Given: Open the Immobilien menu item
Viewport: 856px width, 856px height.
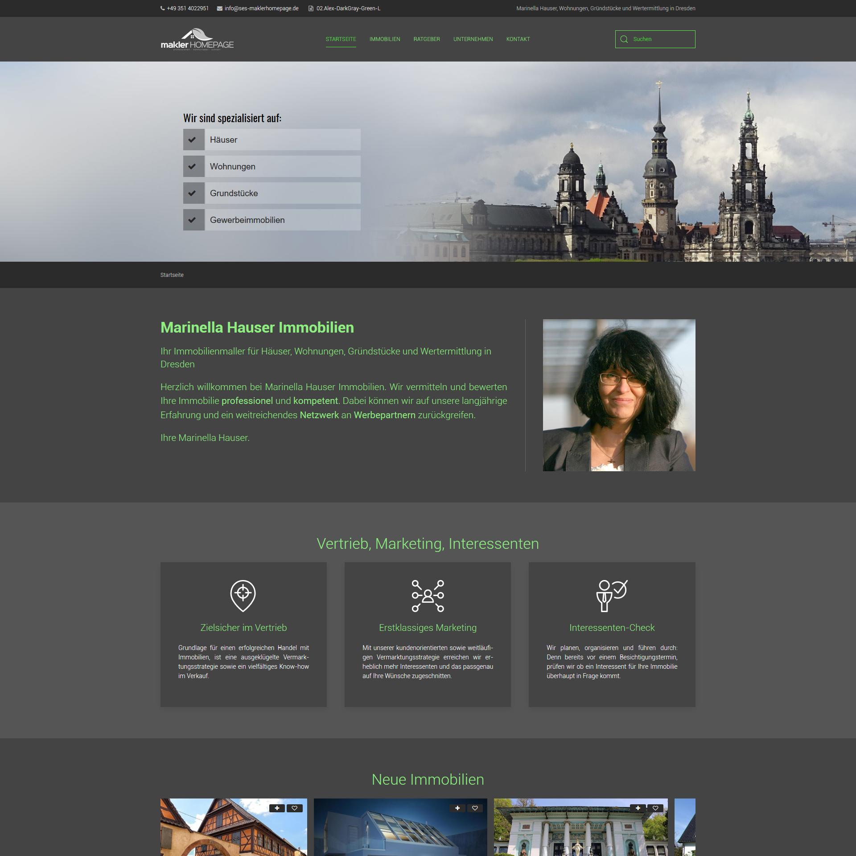Looking at the screenshot, I should pos(384,39).
